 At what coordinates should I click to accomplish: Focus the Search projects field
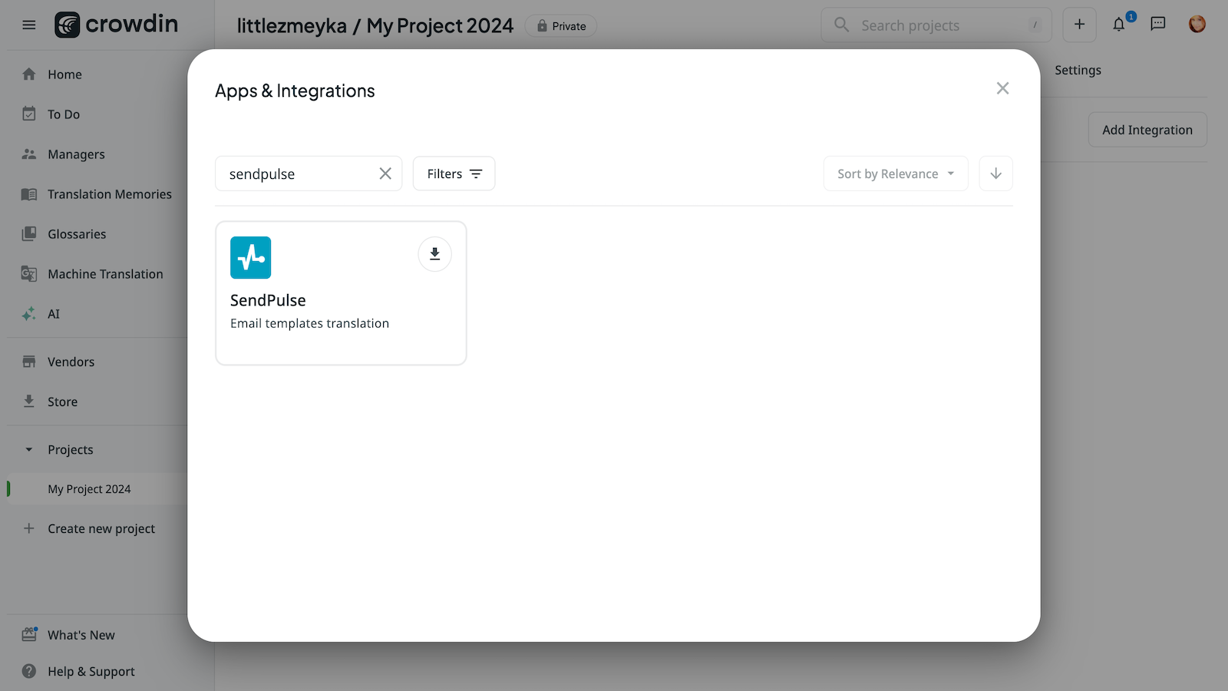(x=936, y=25)
